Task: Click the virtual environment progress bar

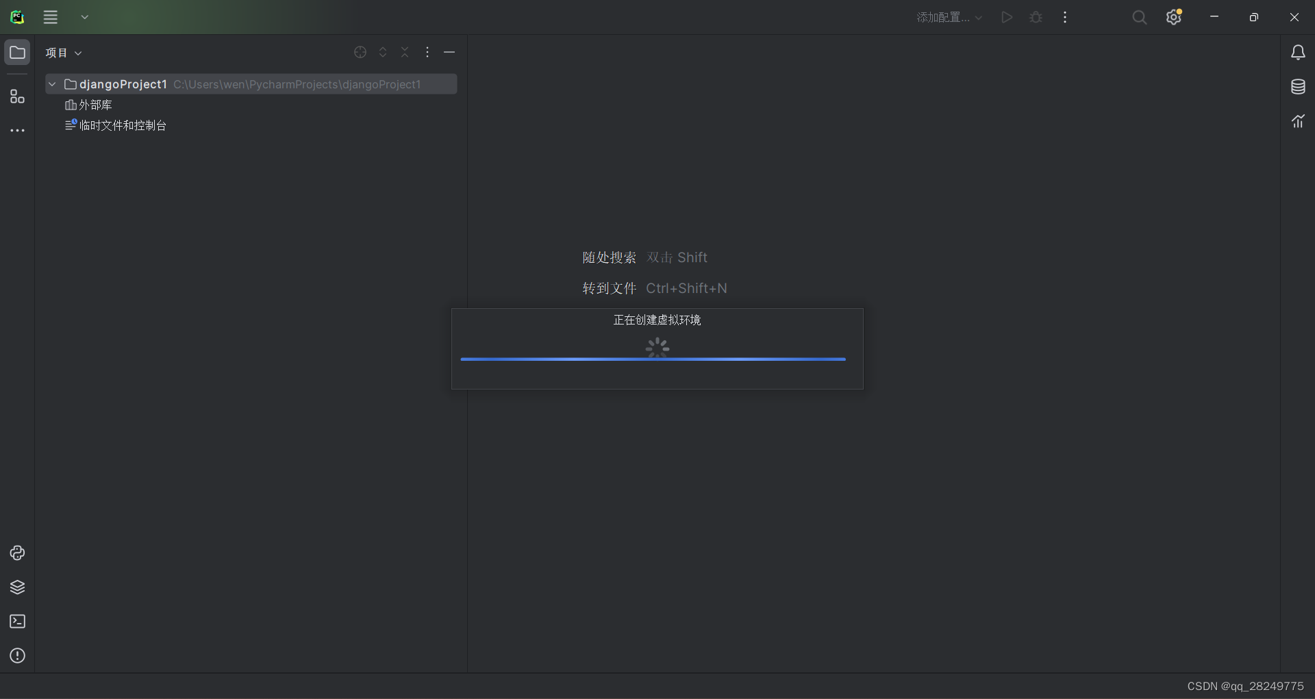Action: pyautogui.click(x=653, y=359)
